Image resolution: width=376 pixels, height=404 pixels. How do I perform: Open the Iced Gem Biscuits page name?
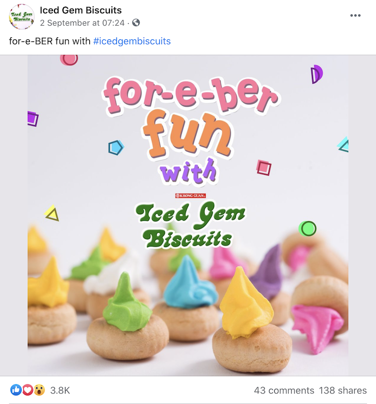coord(81,10)
